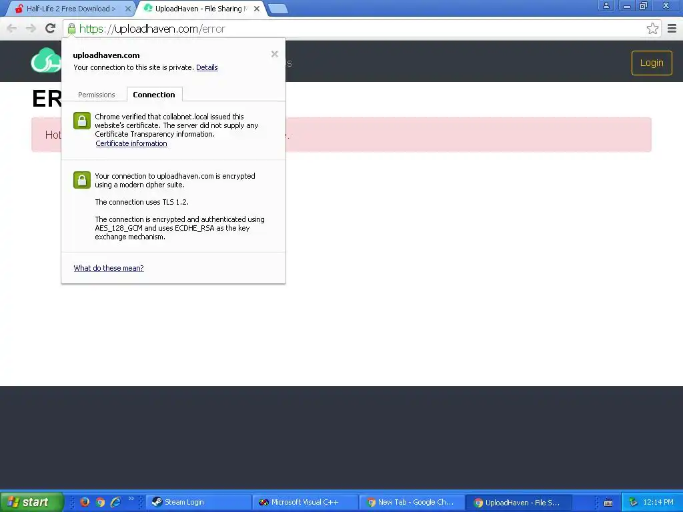Expand the quick launch overflow chevron

point(131,499)
